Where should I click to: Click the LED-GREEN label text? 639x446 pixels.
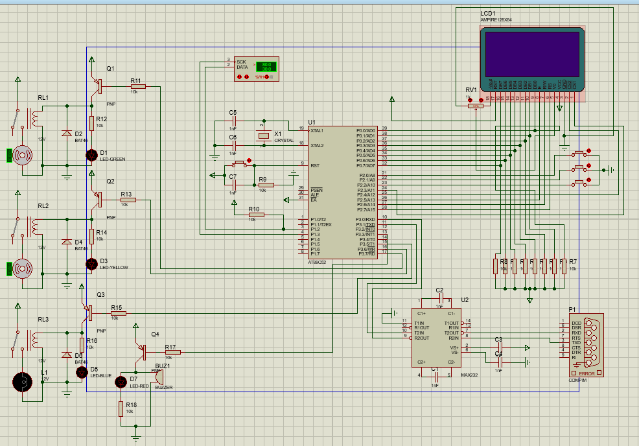point(113,159)
